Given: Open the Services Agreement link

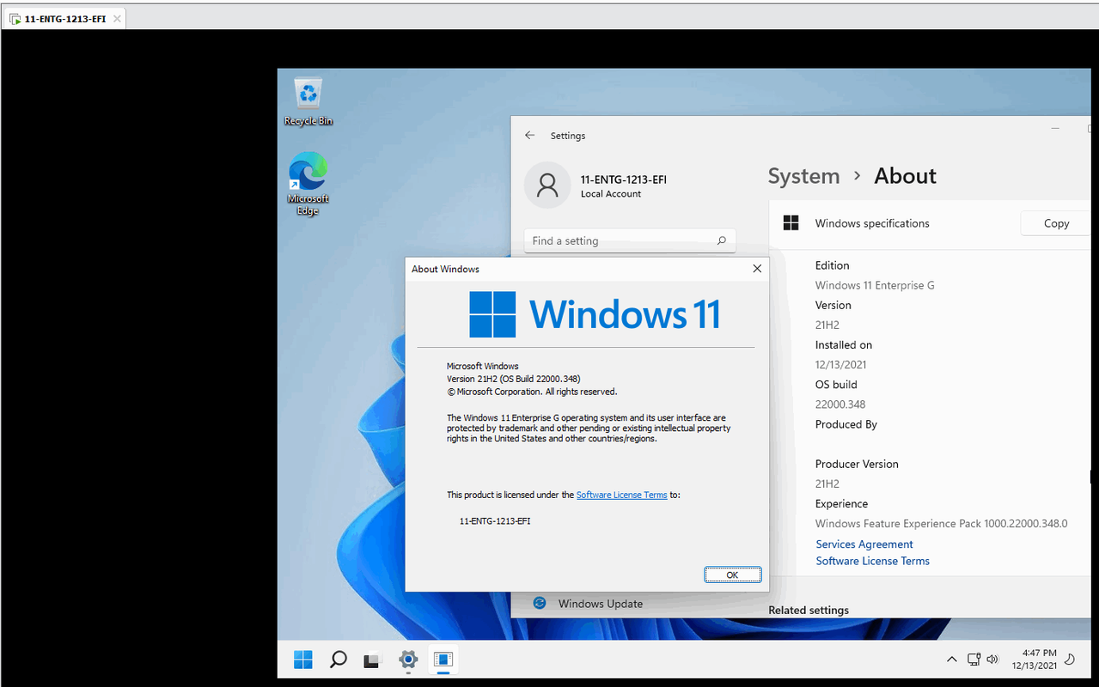Looking at the screenshot, I should pyautogui.click(x=864, y=544).
